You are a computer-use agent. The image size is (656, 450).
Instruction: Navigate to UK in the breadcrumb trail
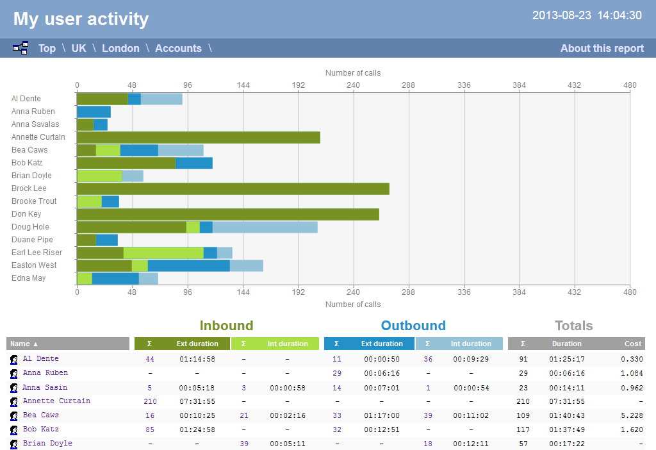[78, 48]
